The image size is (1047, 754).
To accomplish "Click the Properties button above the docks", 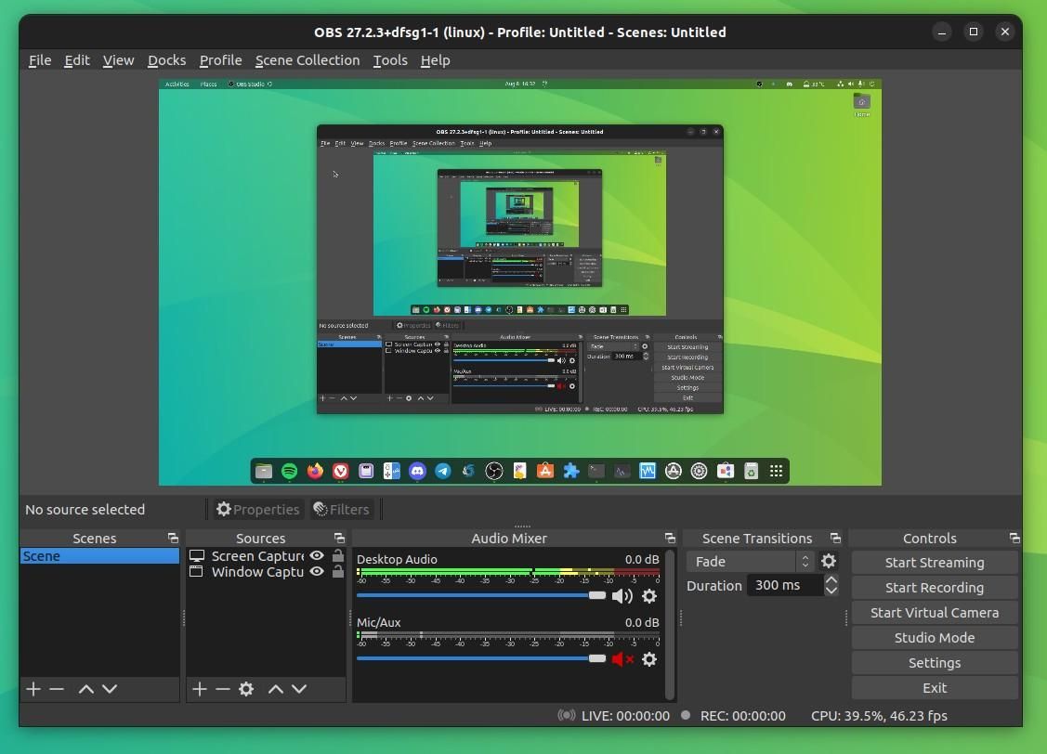I will pyautogui.click(x=257, y=509).
